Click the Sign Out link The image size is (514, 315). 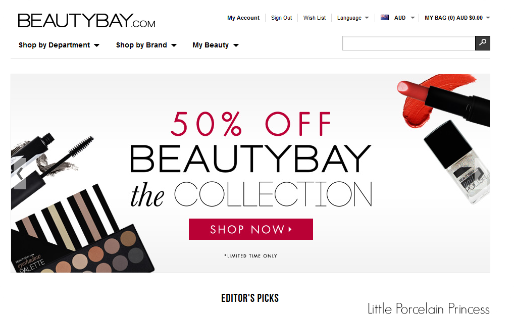[x=281, y=18]
